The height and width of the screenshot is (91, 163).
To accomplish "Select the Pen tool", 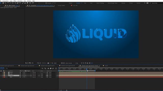I will (x=18, y=3).
